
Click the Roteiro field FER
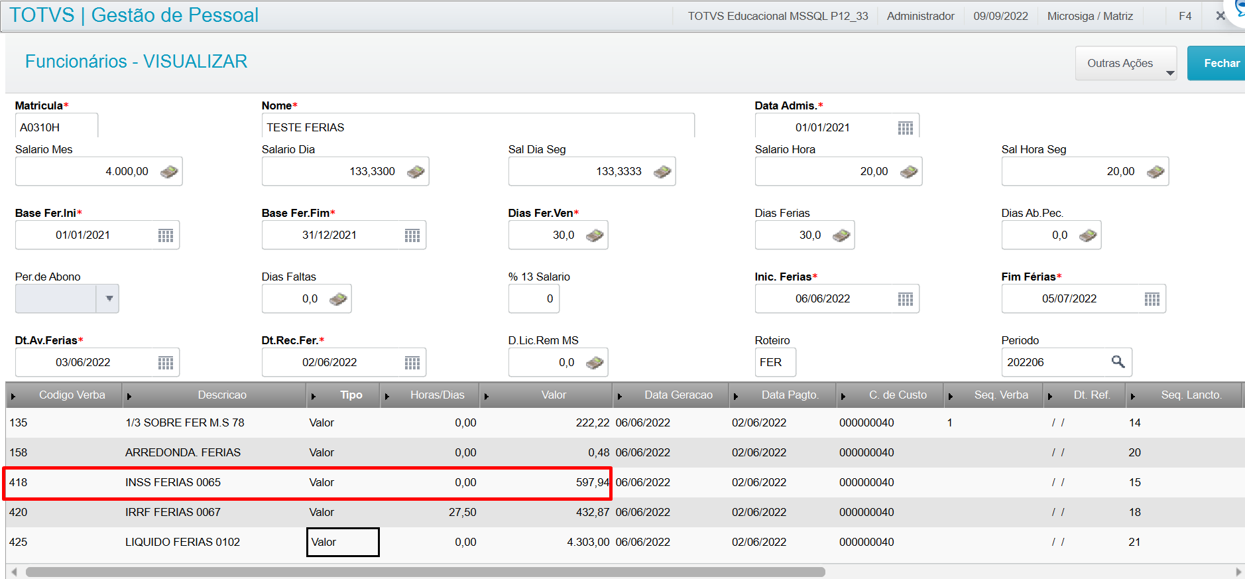coord(775,363)
